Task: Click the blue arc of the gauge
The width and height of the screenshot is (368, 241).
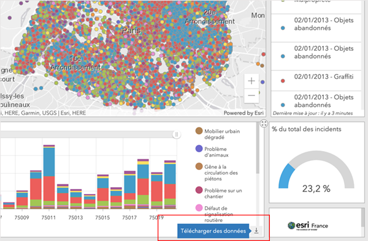Action: pos(286,176)
